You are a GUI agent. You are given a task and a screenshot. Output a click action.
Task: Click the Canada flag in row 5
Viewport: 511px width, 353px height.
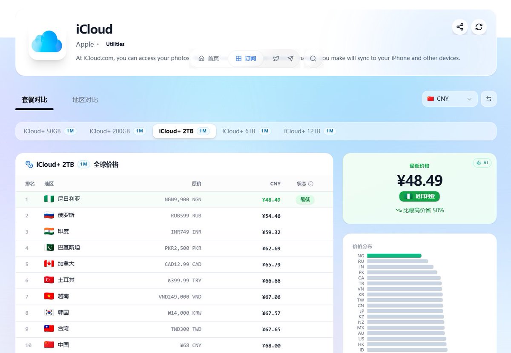pos(49,264)
